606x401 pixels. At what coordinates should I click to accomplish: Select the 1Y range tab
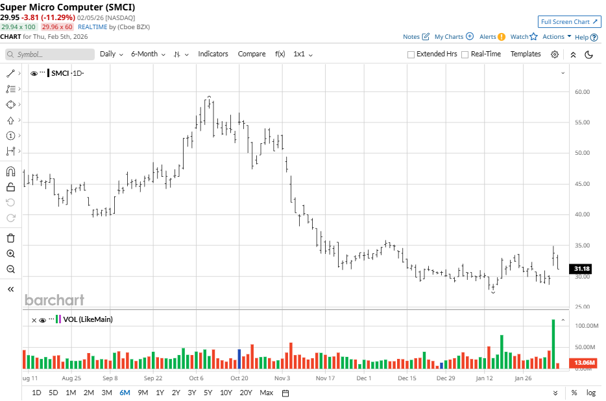pyautogui.click(x=160, y=393)
